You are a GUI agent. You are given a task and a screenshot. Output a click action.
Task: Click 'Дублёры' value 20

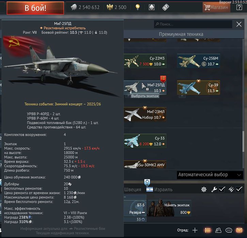[67, 184]
